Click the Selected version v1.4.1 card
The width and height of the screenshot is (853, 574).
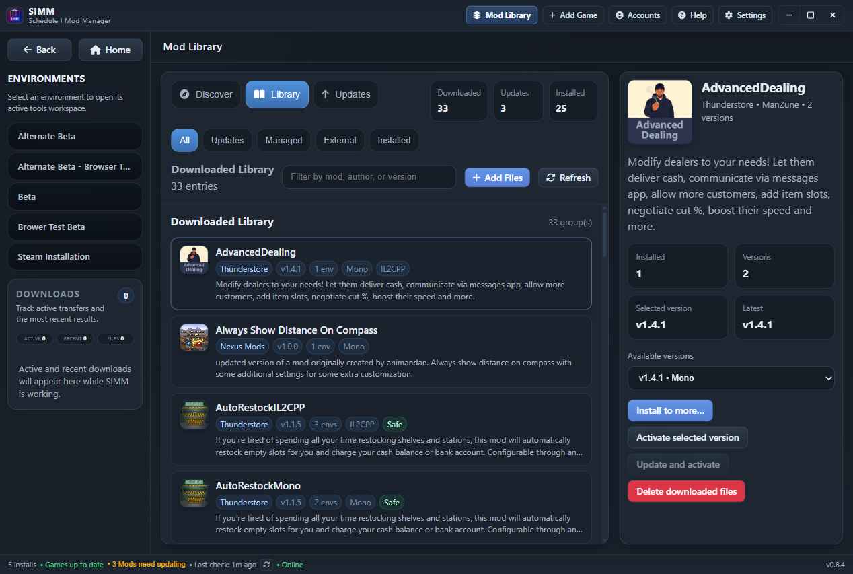(x=677, y=317)
